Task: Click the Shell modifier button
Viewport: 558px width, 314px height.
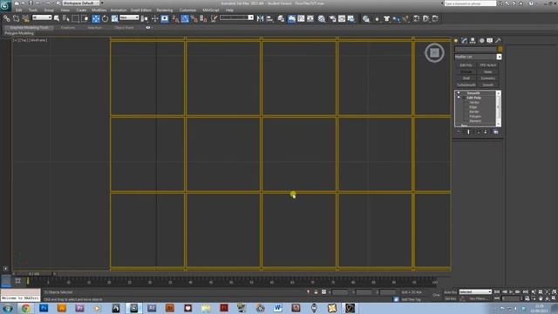Action: point(466,78)
